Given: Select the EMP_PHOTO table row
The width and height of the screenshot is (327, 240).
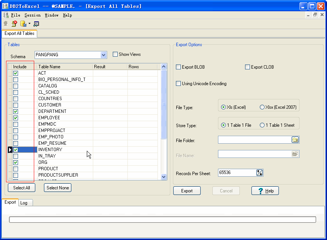Looking at the screenshot, I should click(83, 137).
